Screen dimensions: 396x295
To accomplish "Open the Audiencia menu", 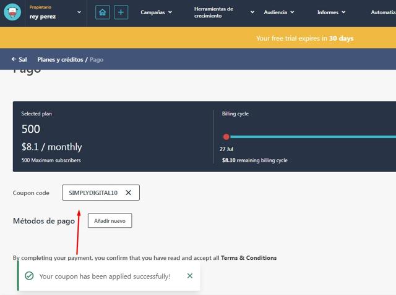I will pyautogui.click(x=279, y=12).
